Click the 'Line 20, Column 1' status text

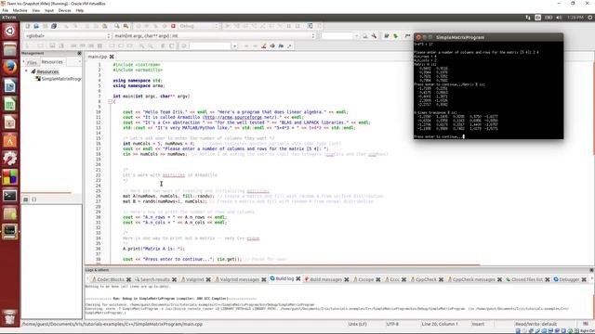click(440, 324)
